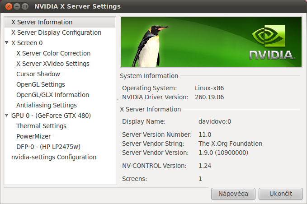307x204 pixels.
Task: Open X Server Color Correction page
Action: point(53,53)
